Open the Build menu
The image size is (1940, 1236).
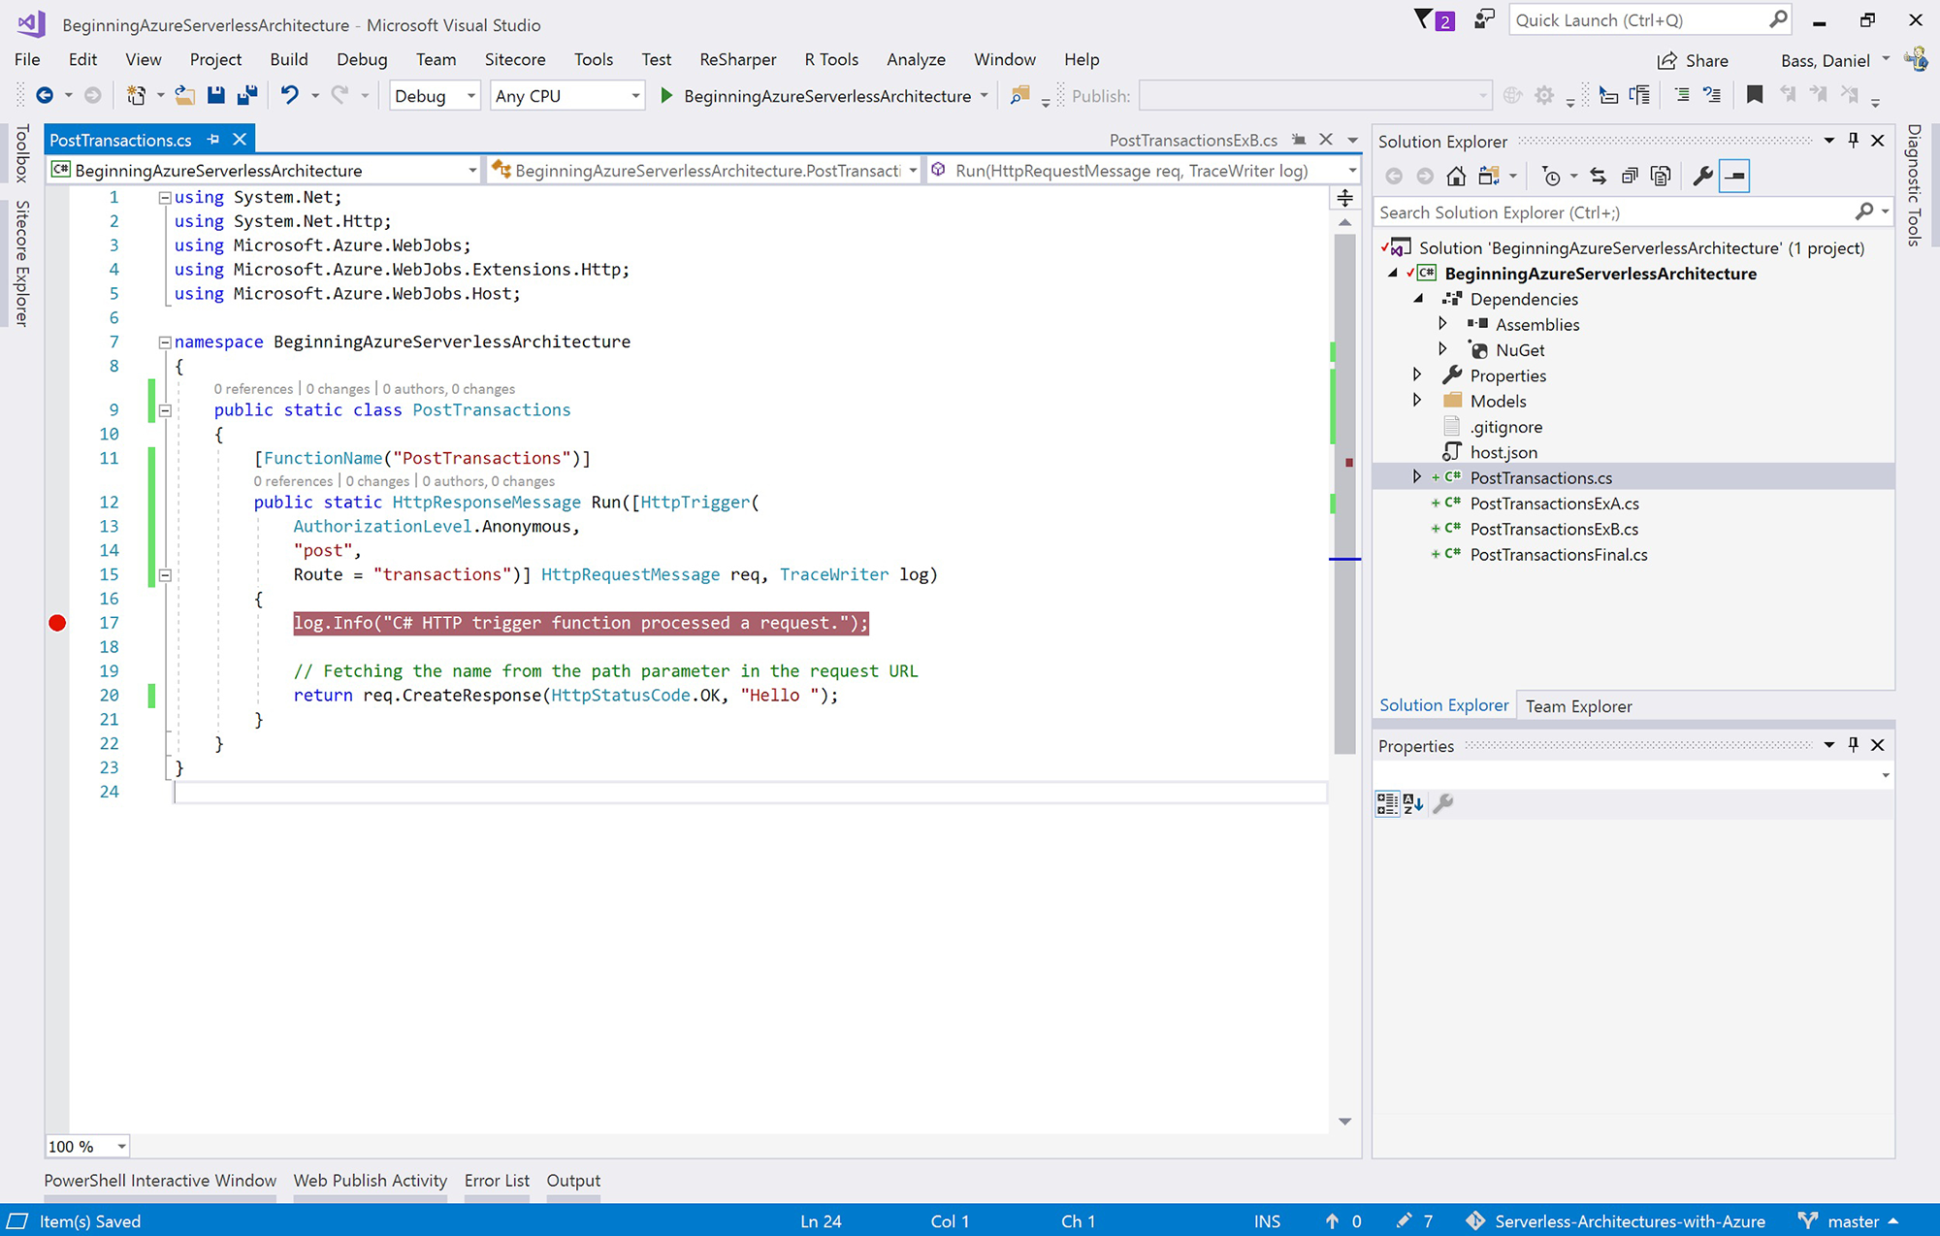coord(288,59)
